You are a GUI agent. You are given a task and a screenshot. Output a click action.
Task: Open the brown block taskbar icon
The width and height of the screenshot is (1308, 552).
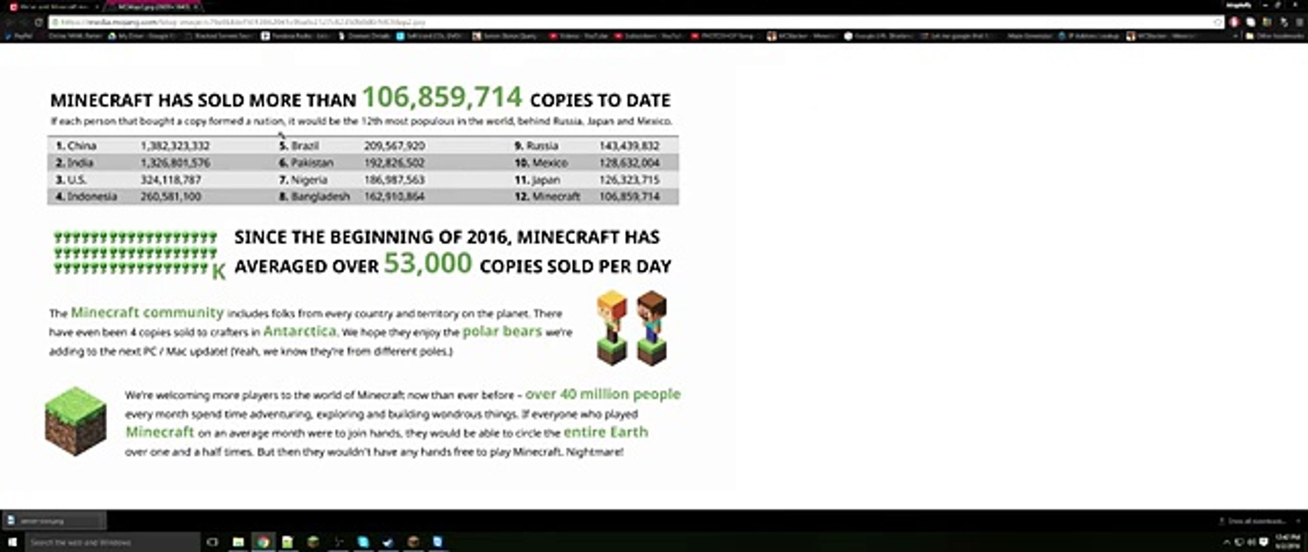413,542
